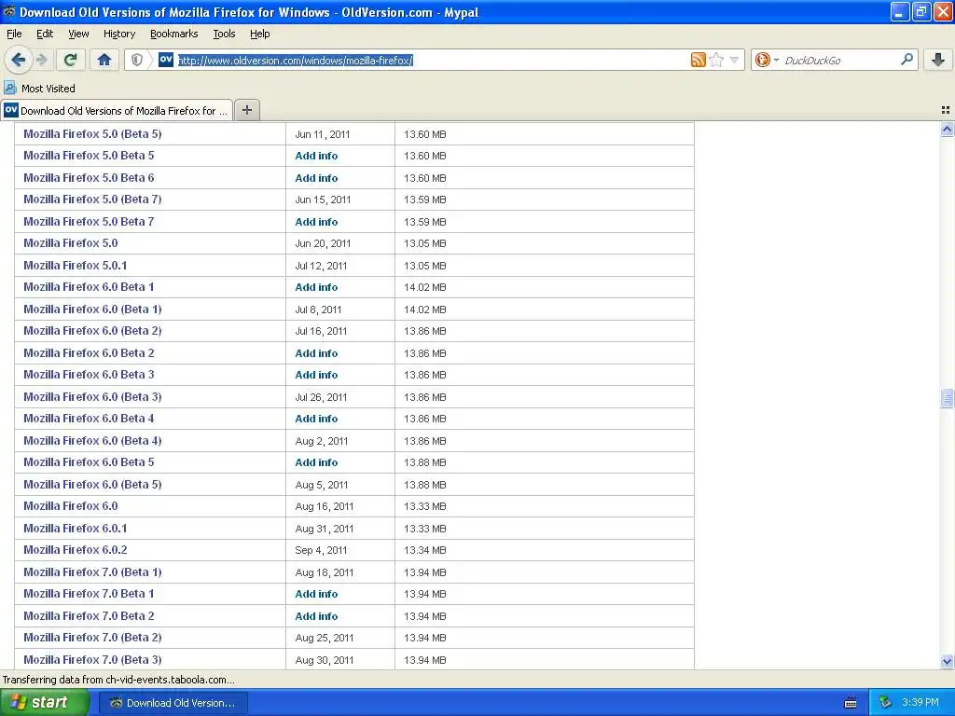Go back with the browser back arrow
This screenshot has height=716, width=955.
[18, 60]
